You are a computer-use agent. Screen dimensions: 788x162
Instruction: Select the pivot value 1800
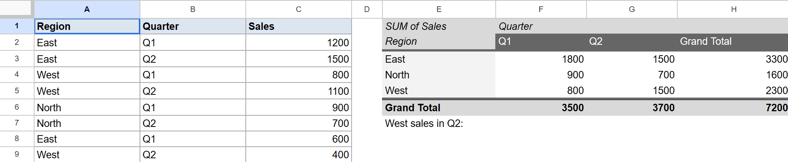click(x=541, y=59)
